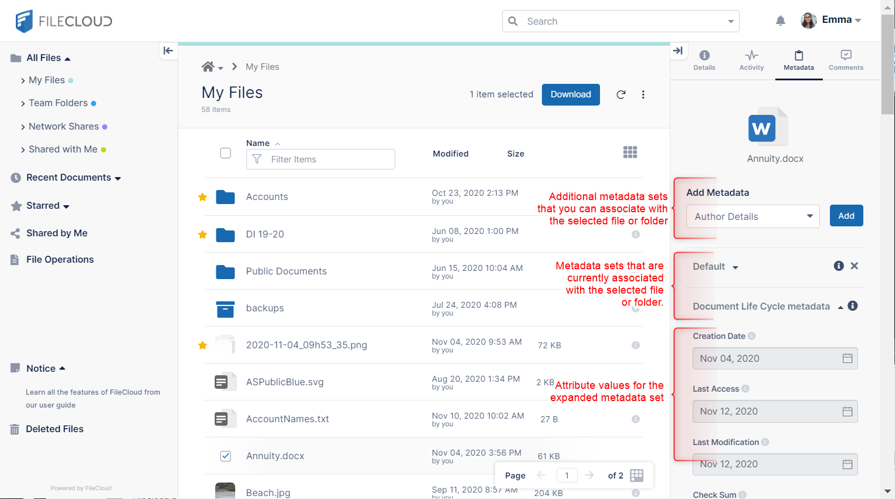Click the notifications bell icon
The image size is (895, 499).
point(780,21)
